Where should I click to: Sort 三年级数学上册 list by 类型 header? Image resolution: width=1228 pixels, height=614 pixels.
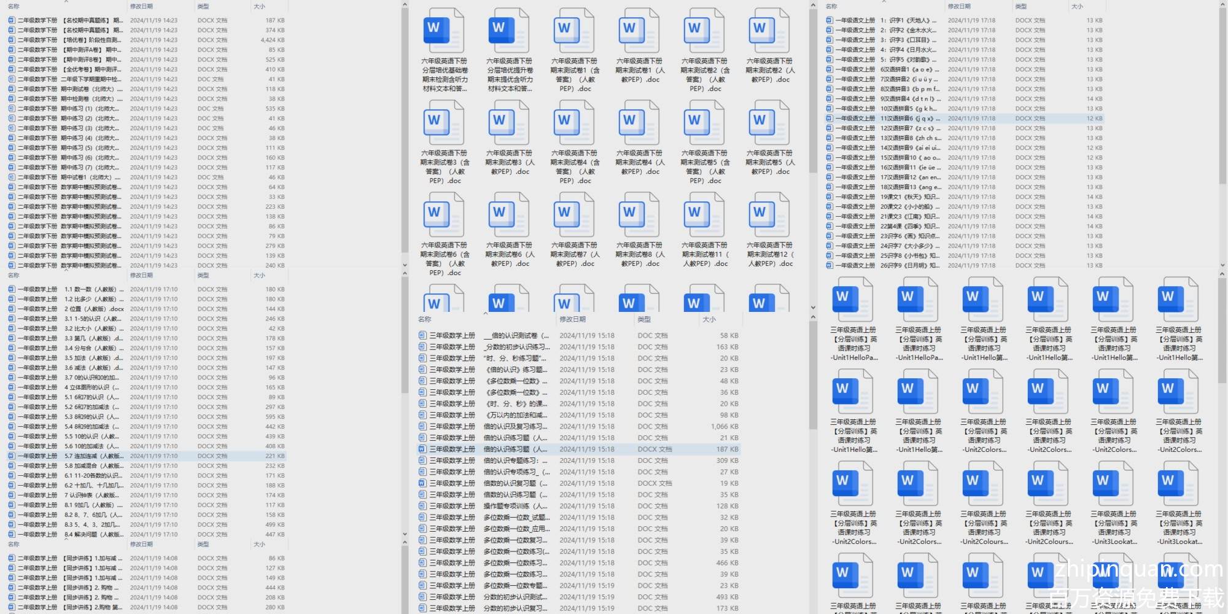pyautogui.click(x=644, y=319)
